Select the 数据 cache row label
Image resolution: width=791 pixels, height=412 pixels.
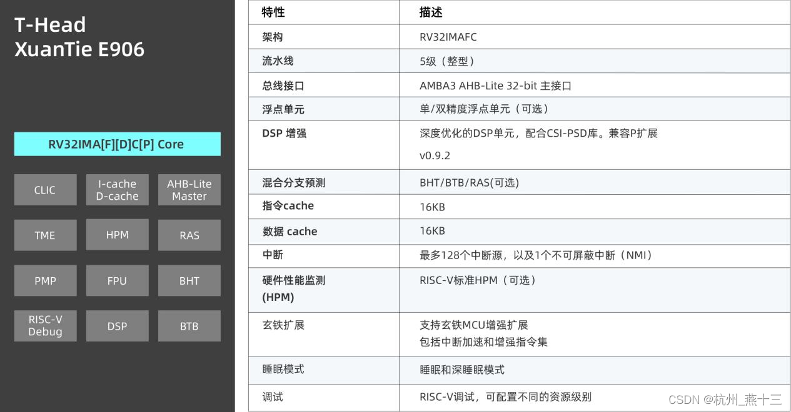(x=290, y=231)
